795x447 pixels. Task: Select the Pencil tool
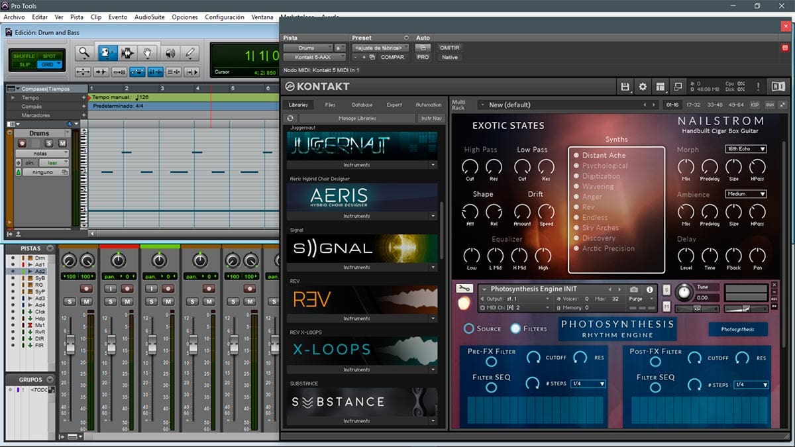click(191, 53)
